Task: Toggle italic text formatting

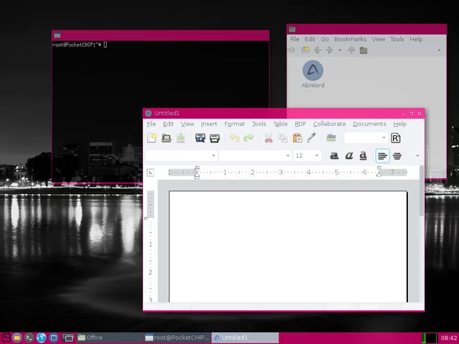Action: 349,156
